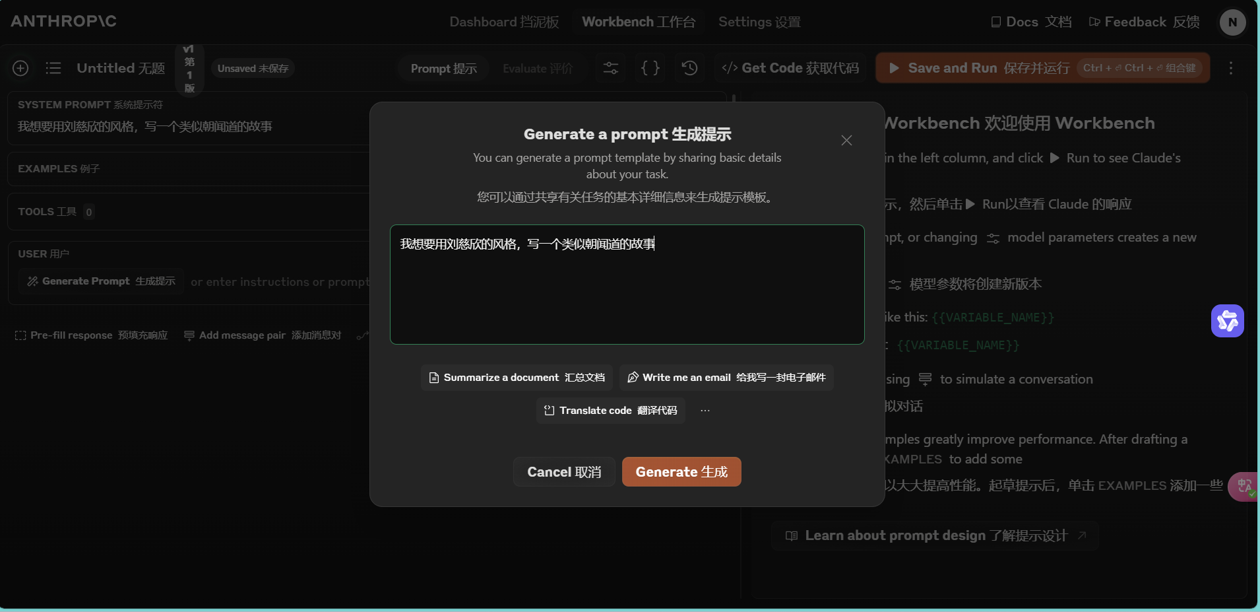
Task: Open Learn about prompt design link
Action: (934, 535)
